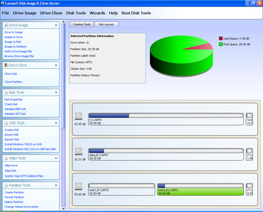Click the red Used Space legend swatch
This screenshot has width=263, height=212.
click(221, 39)
